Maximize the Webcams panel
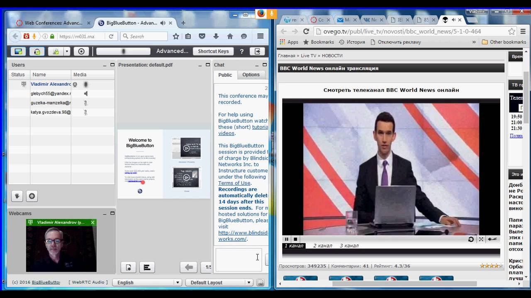Image resolution: width=531 pixels, height=298 pixels. (x=112, y=214)
